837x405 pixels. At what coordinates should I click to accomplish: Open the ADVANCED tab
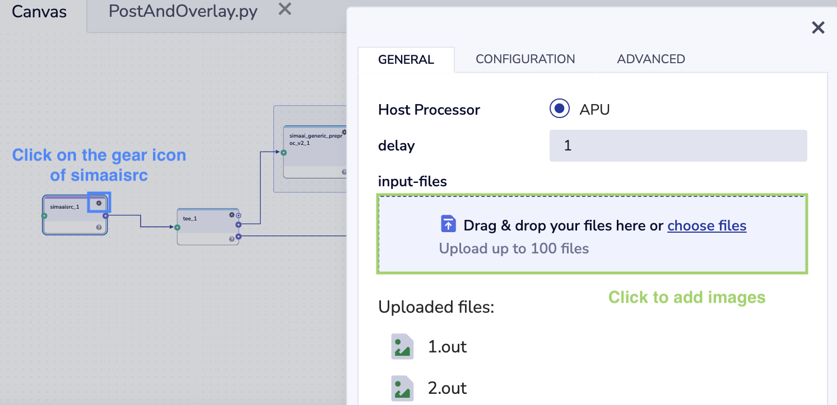650,59
